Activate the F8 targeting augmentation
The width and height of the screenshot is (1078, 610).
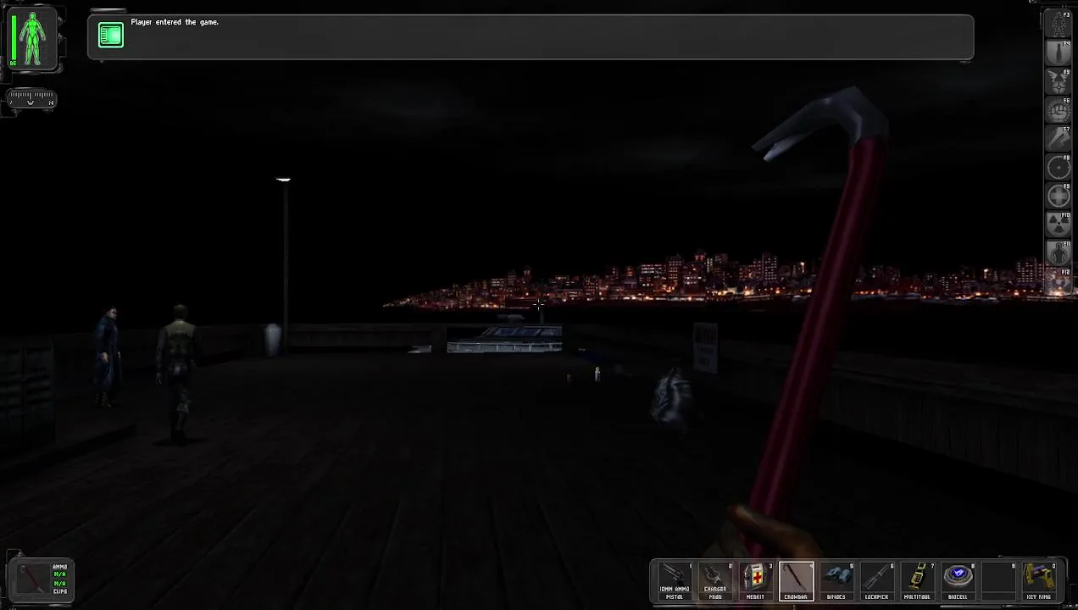pyautogui.click(x=1059, y=168)
